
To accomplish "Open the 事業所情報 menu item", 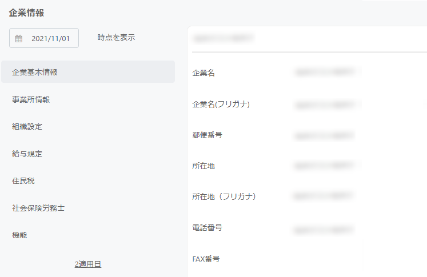I will tap(31, 99).
